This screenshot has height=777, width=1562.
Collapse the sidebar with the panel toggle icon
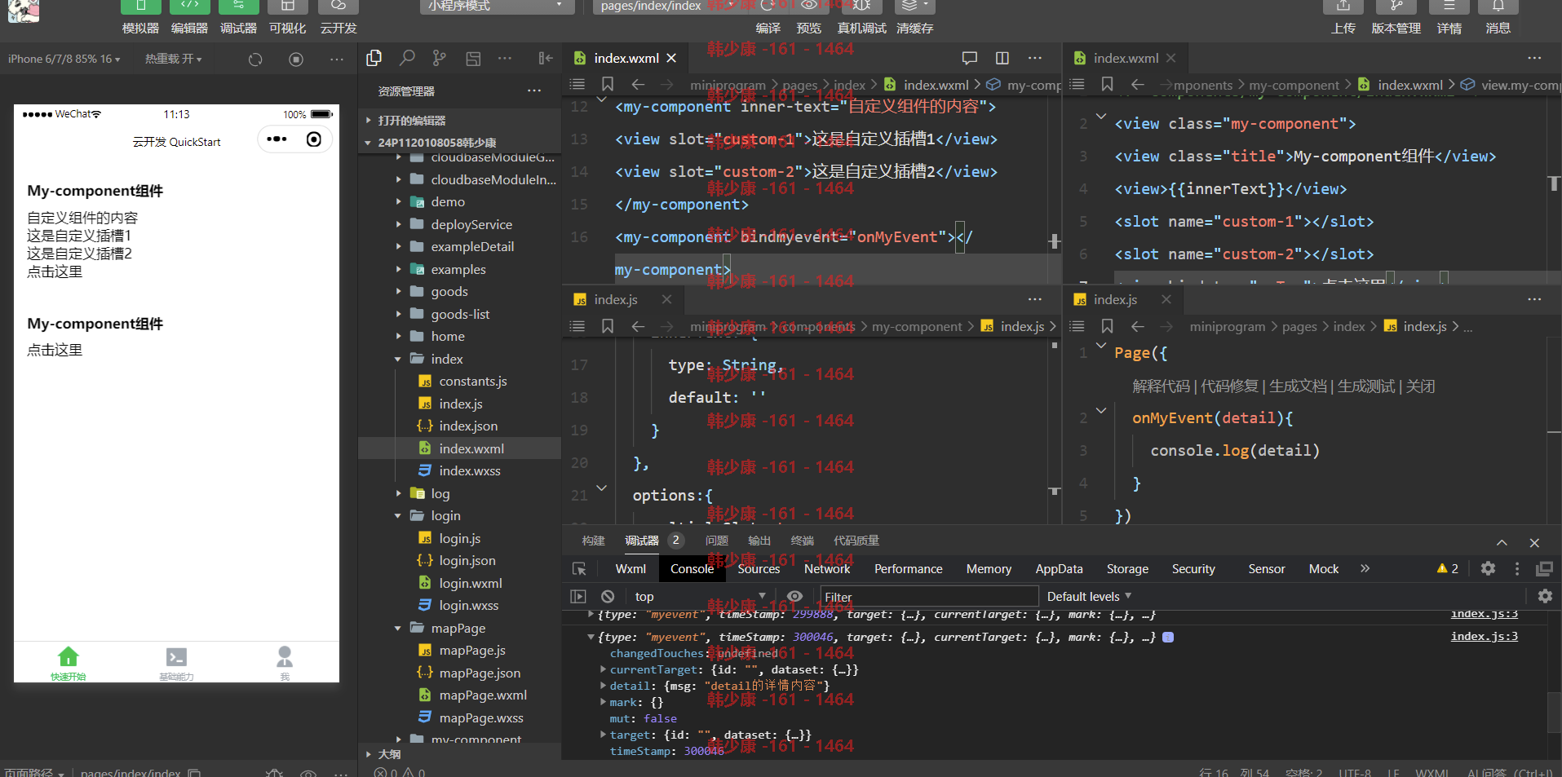coord(546,58)
